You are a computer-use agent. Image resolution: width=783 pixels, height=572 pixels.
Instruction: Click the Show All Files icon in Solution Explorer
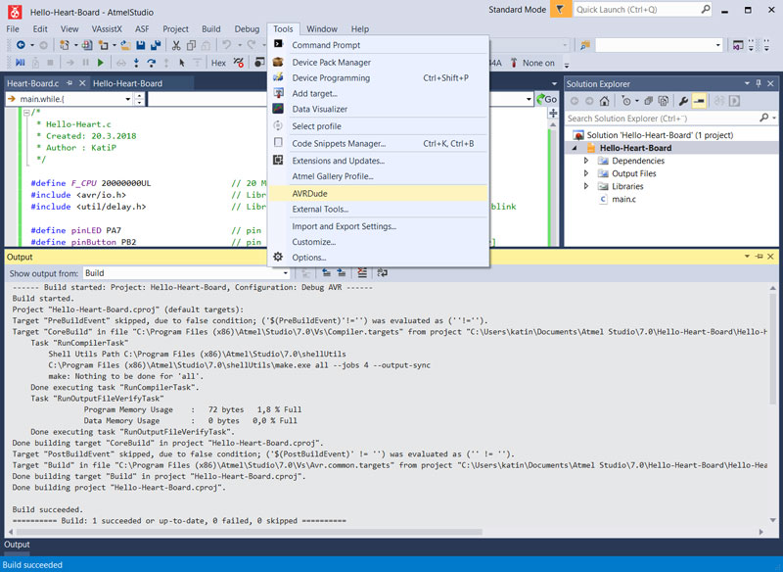click(x=664, y=101)
